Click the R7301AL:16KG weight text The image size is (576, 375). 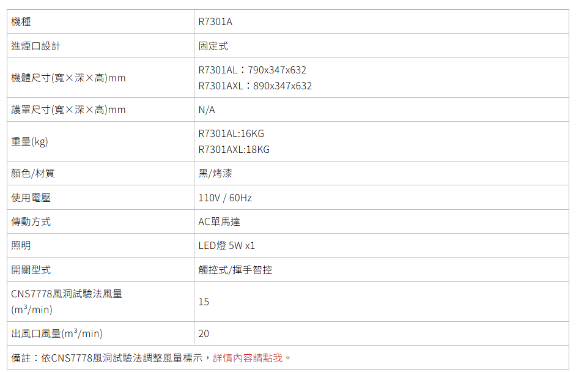point(231,134)
